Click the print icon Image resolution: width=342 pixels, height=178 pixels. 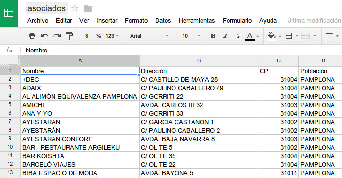tap(32, 36)
